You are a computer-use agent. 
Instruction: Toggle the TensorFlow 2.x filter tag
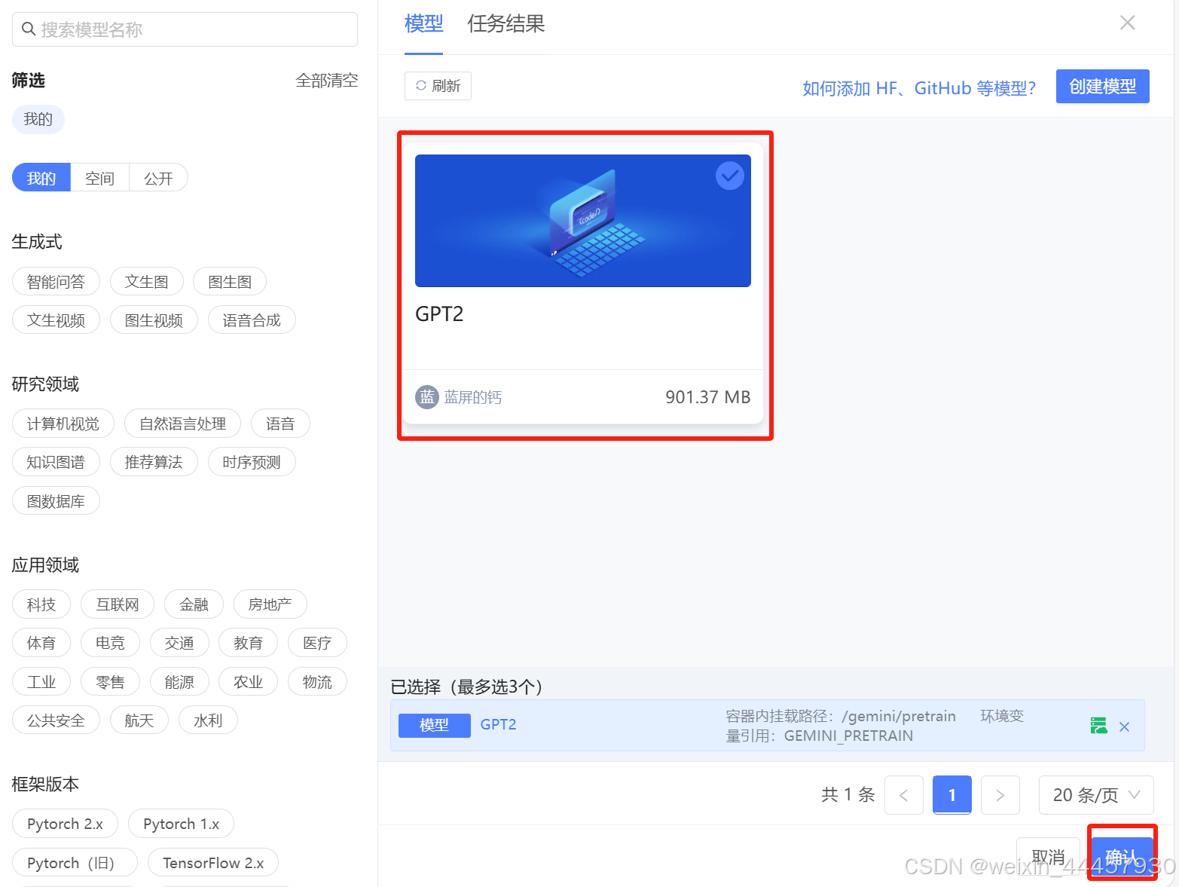pyautogui.click(x=213, y=862)
